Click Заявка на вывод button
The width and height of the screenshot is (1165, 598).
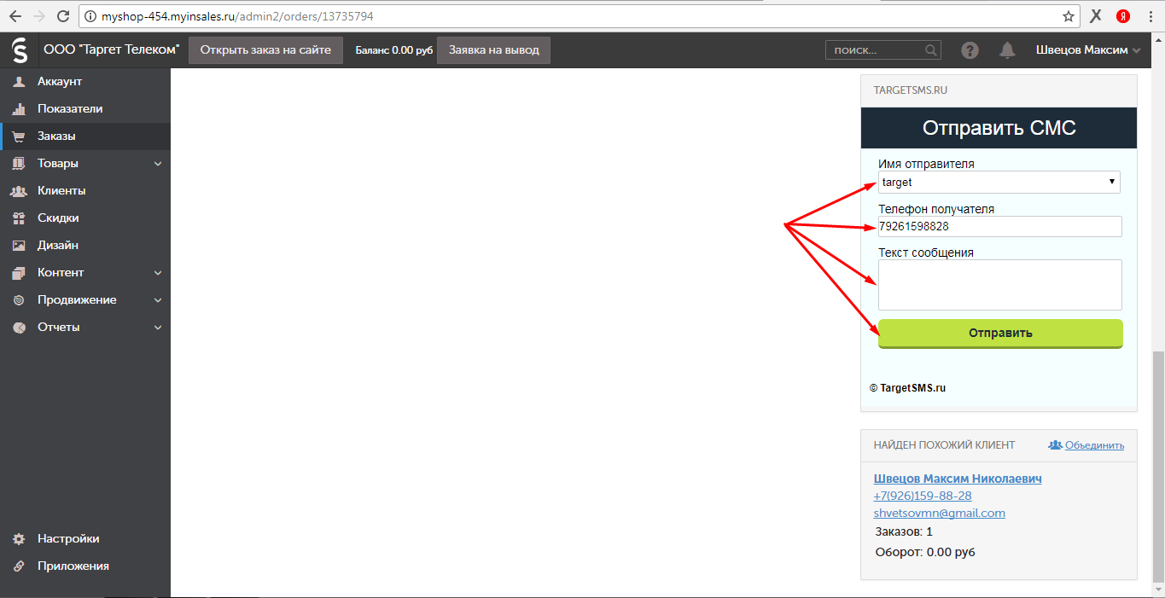(x=493, y=50)
